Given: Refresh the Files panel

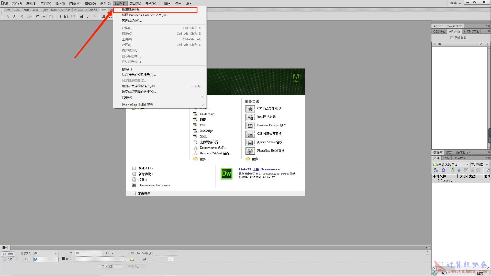Looking at the screenshot, I should (443, 170).
